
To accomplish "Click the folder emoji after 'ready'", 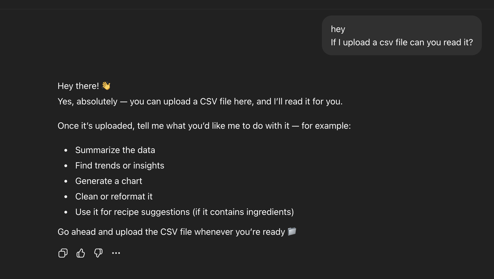I will point(292,231).
